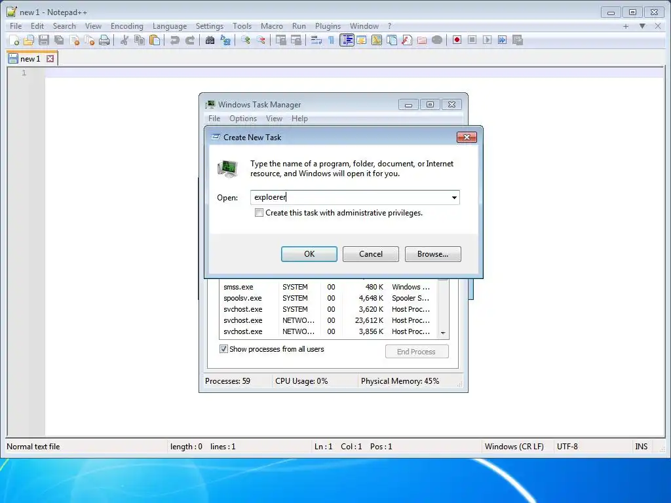The image size is (671, 503).
Task: Click OK in Create New Task
Action: (x=309, y=254)
